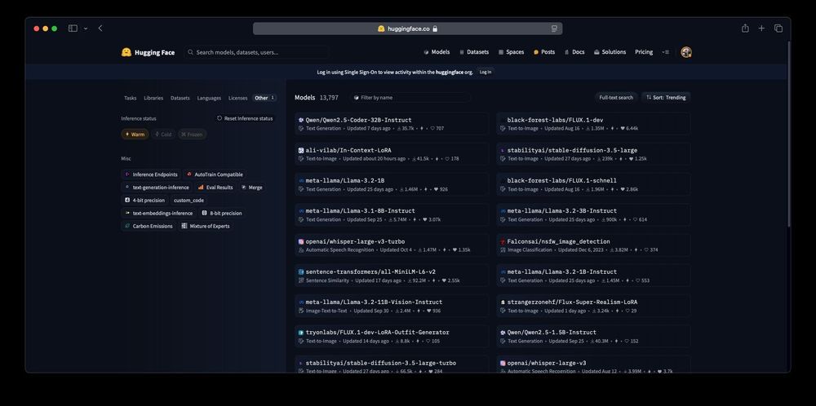The width and height of the screenshot is (816, 406).
Task: Open the Docs navigation item
Action: point(574,52)
